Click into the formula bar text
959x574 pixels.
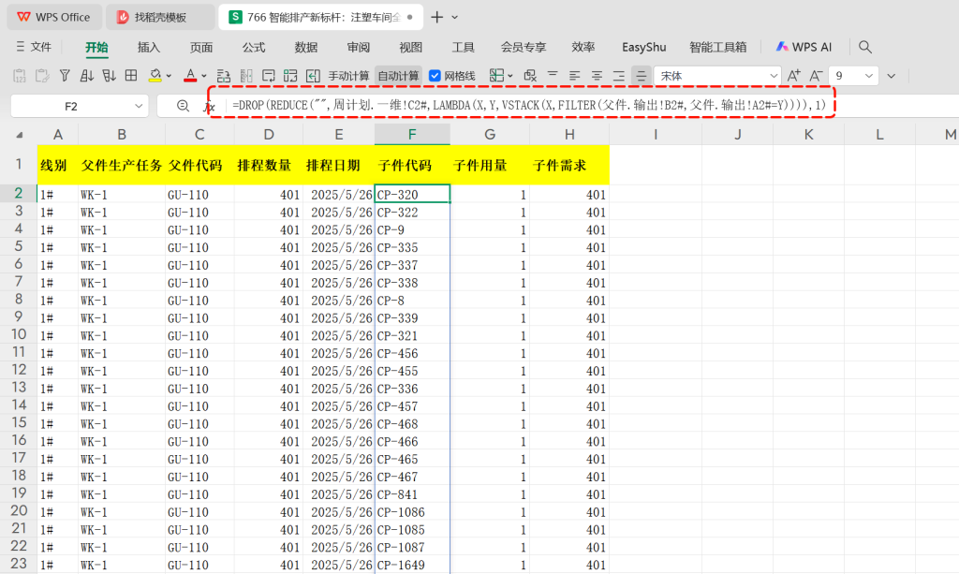coord(529,105)
